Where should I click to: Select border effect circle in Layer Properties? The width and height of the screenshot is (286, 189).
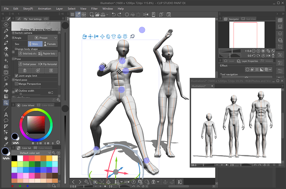click(x=247, y=69)
